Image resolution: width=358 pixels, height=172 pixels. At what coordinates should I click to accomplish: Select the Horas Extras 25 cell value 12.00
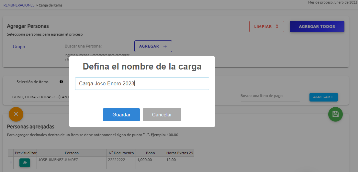(179, 160)
